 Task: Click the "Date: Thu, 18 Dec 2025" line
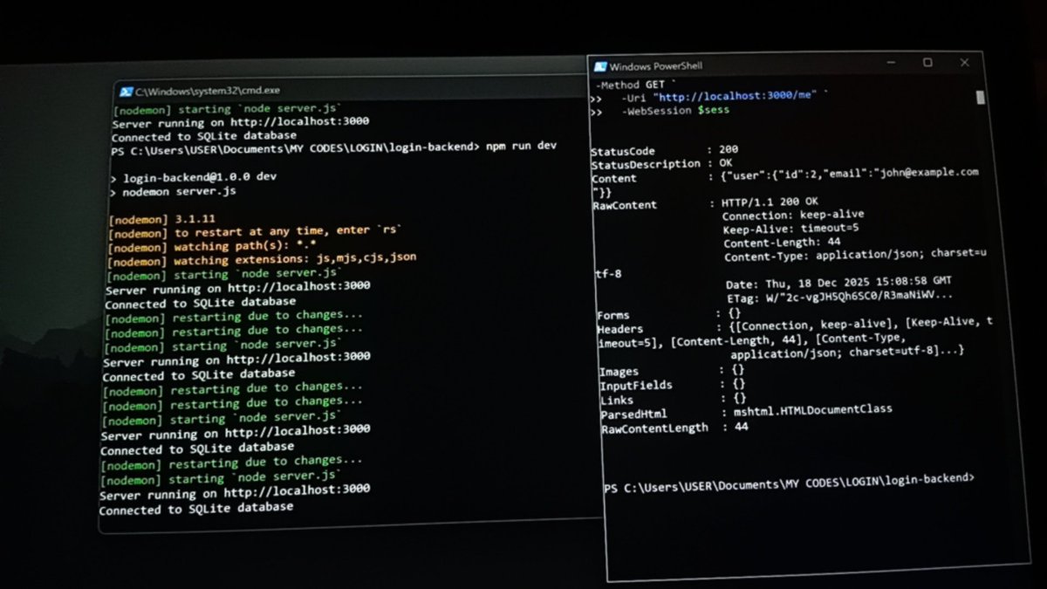click(x=838, y=283)
